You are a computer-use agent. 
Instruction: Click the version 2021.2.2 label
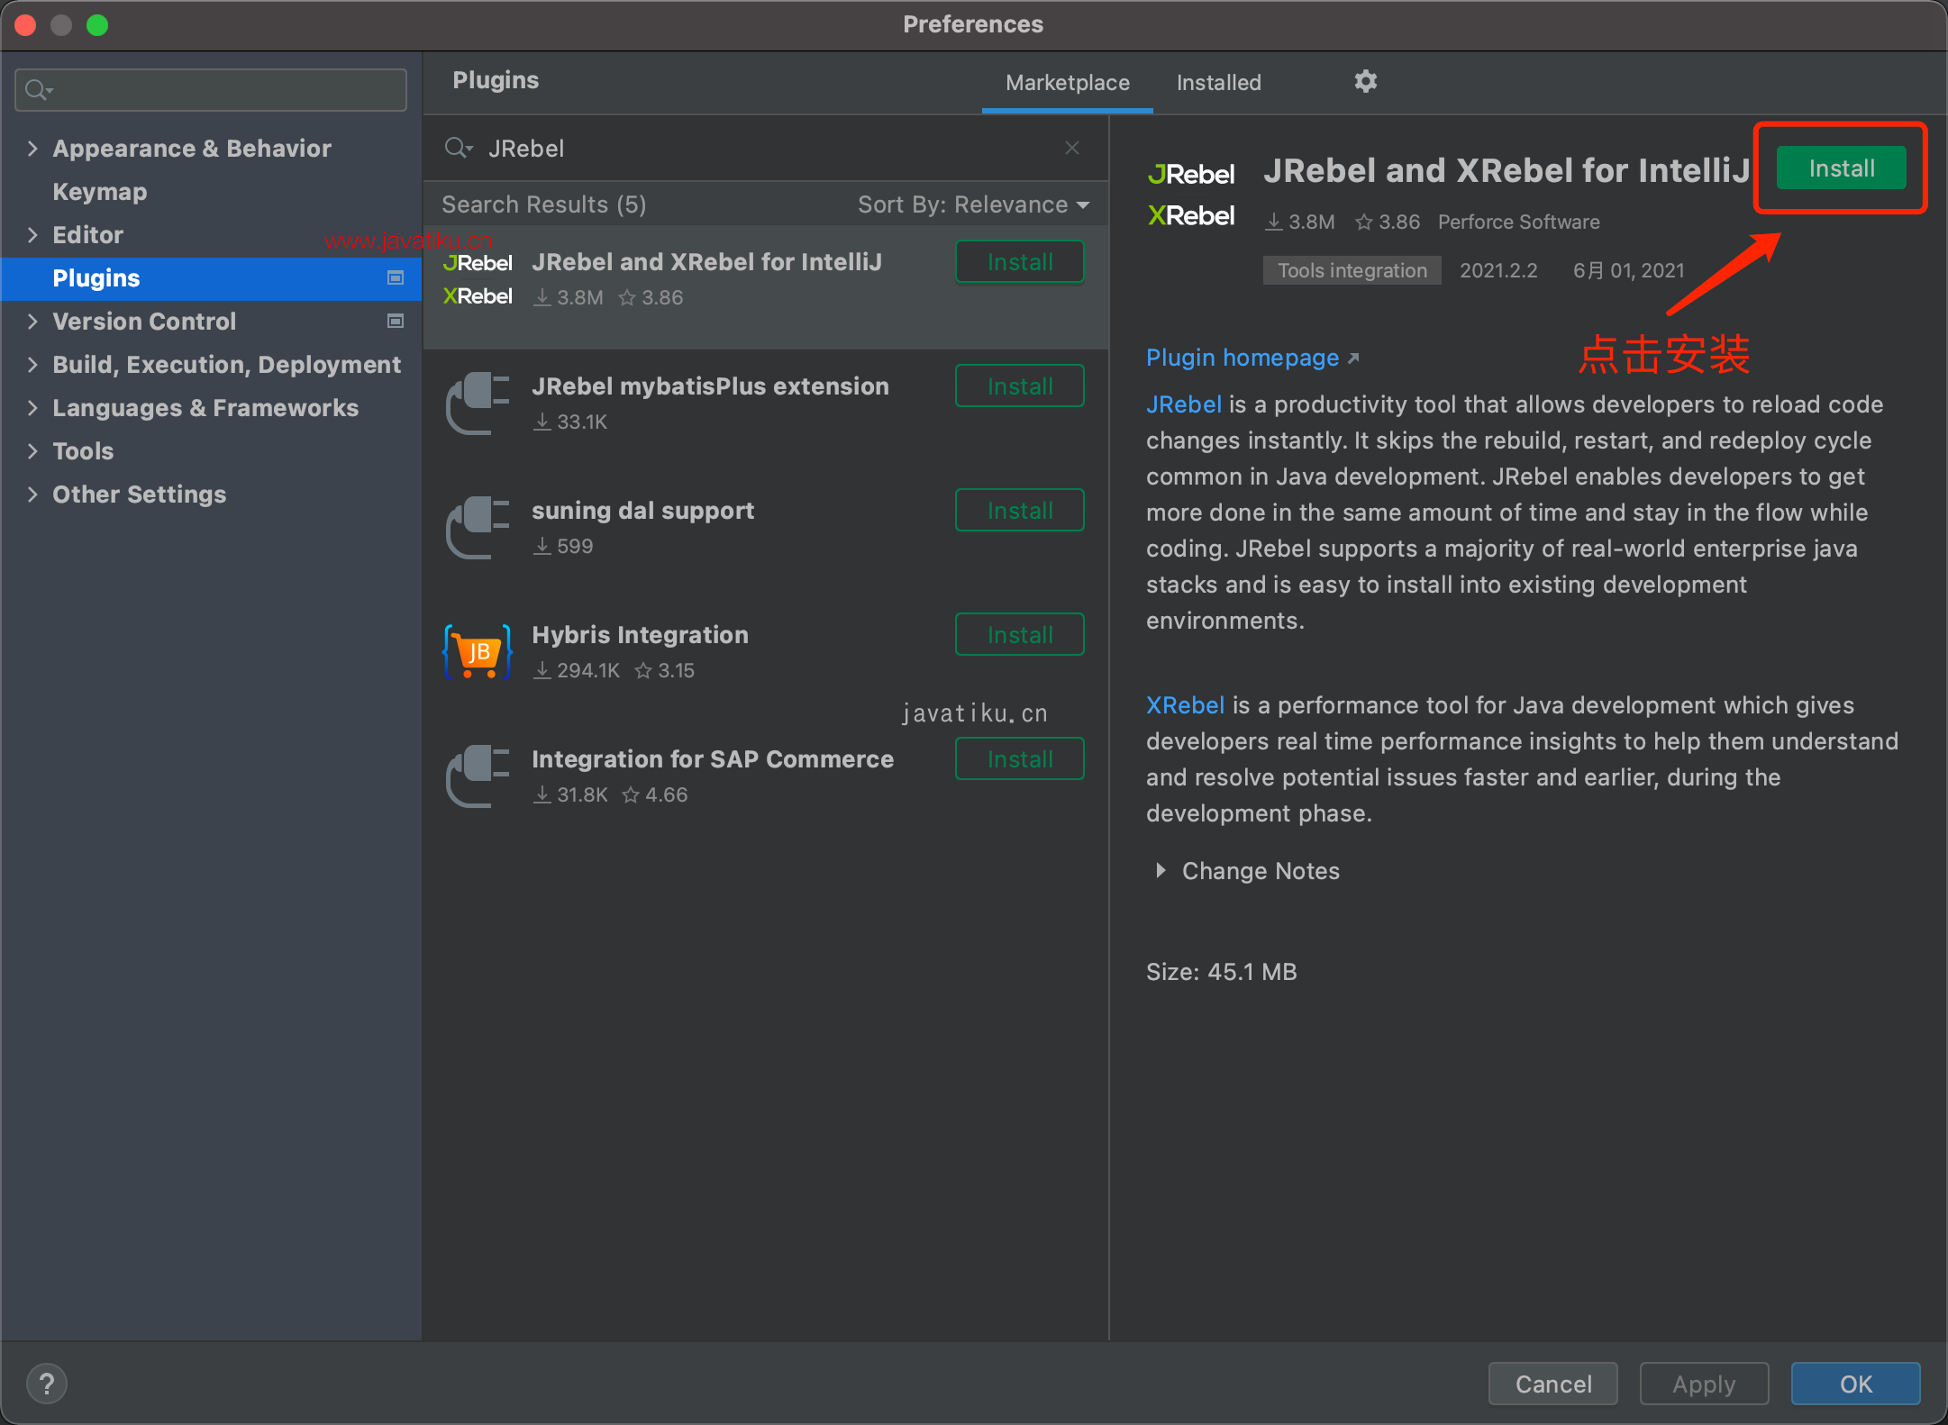[1498, 270]
